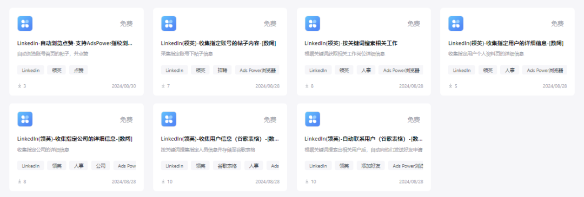Click download icon on 收集指定用户的详细信息 card

(450, 86)
